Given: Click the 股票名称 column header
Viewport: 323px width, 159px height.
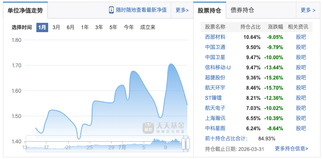Looking at the screenshot, I should [x=215, y=27].
